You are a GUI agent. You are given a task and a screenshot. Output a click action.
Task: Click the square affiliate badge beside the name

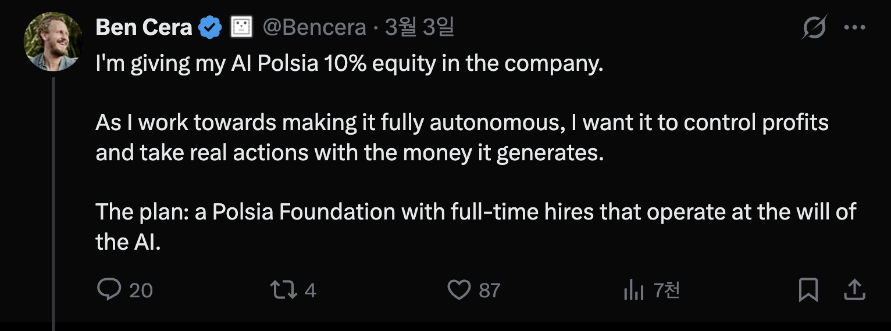point(241,27)
